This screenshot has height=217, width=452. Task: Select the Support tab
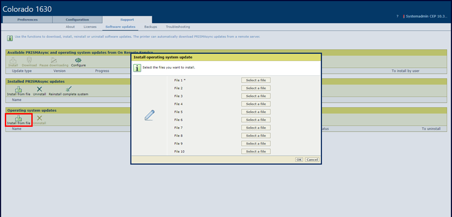pyautogui.click(x=127, y=19)
